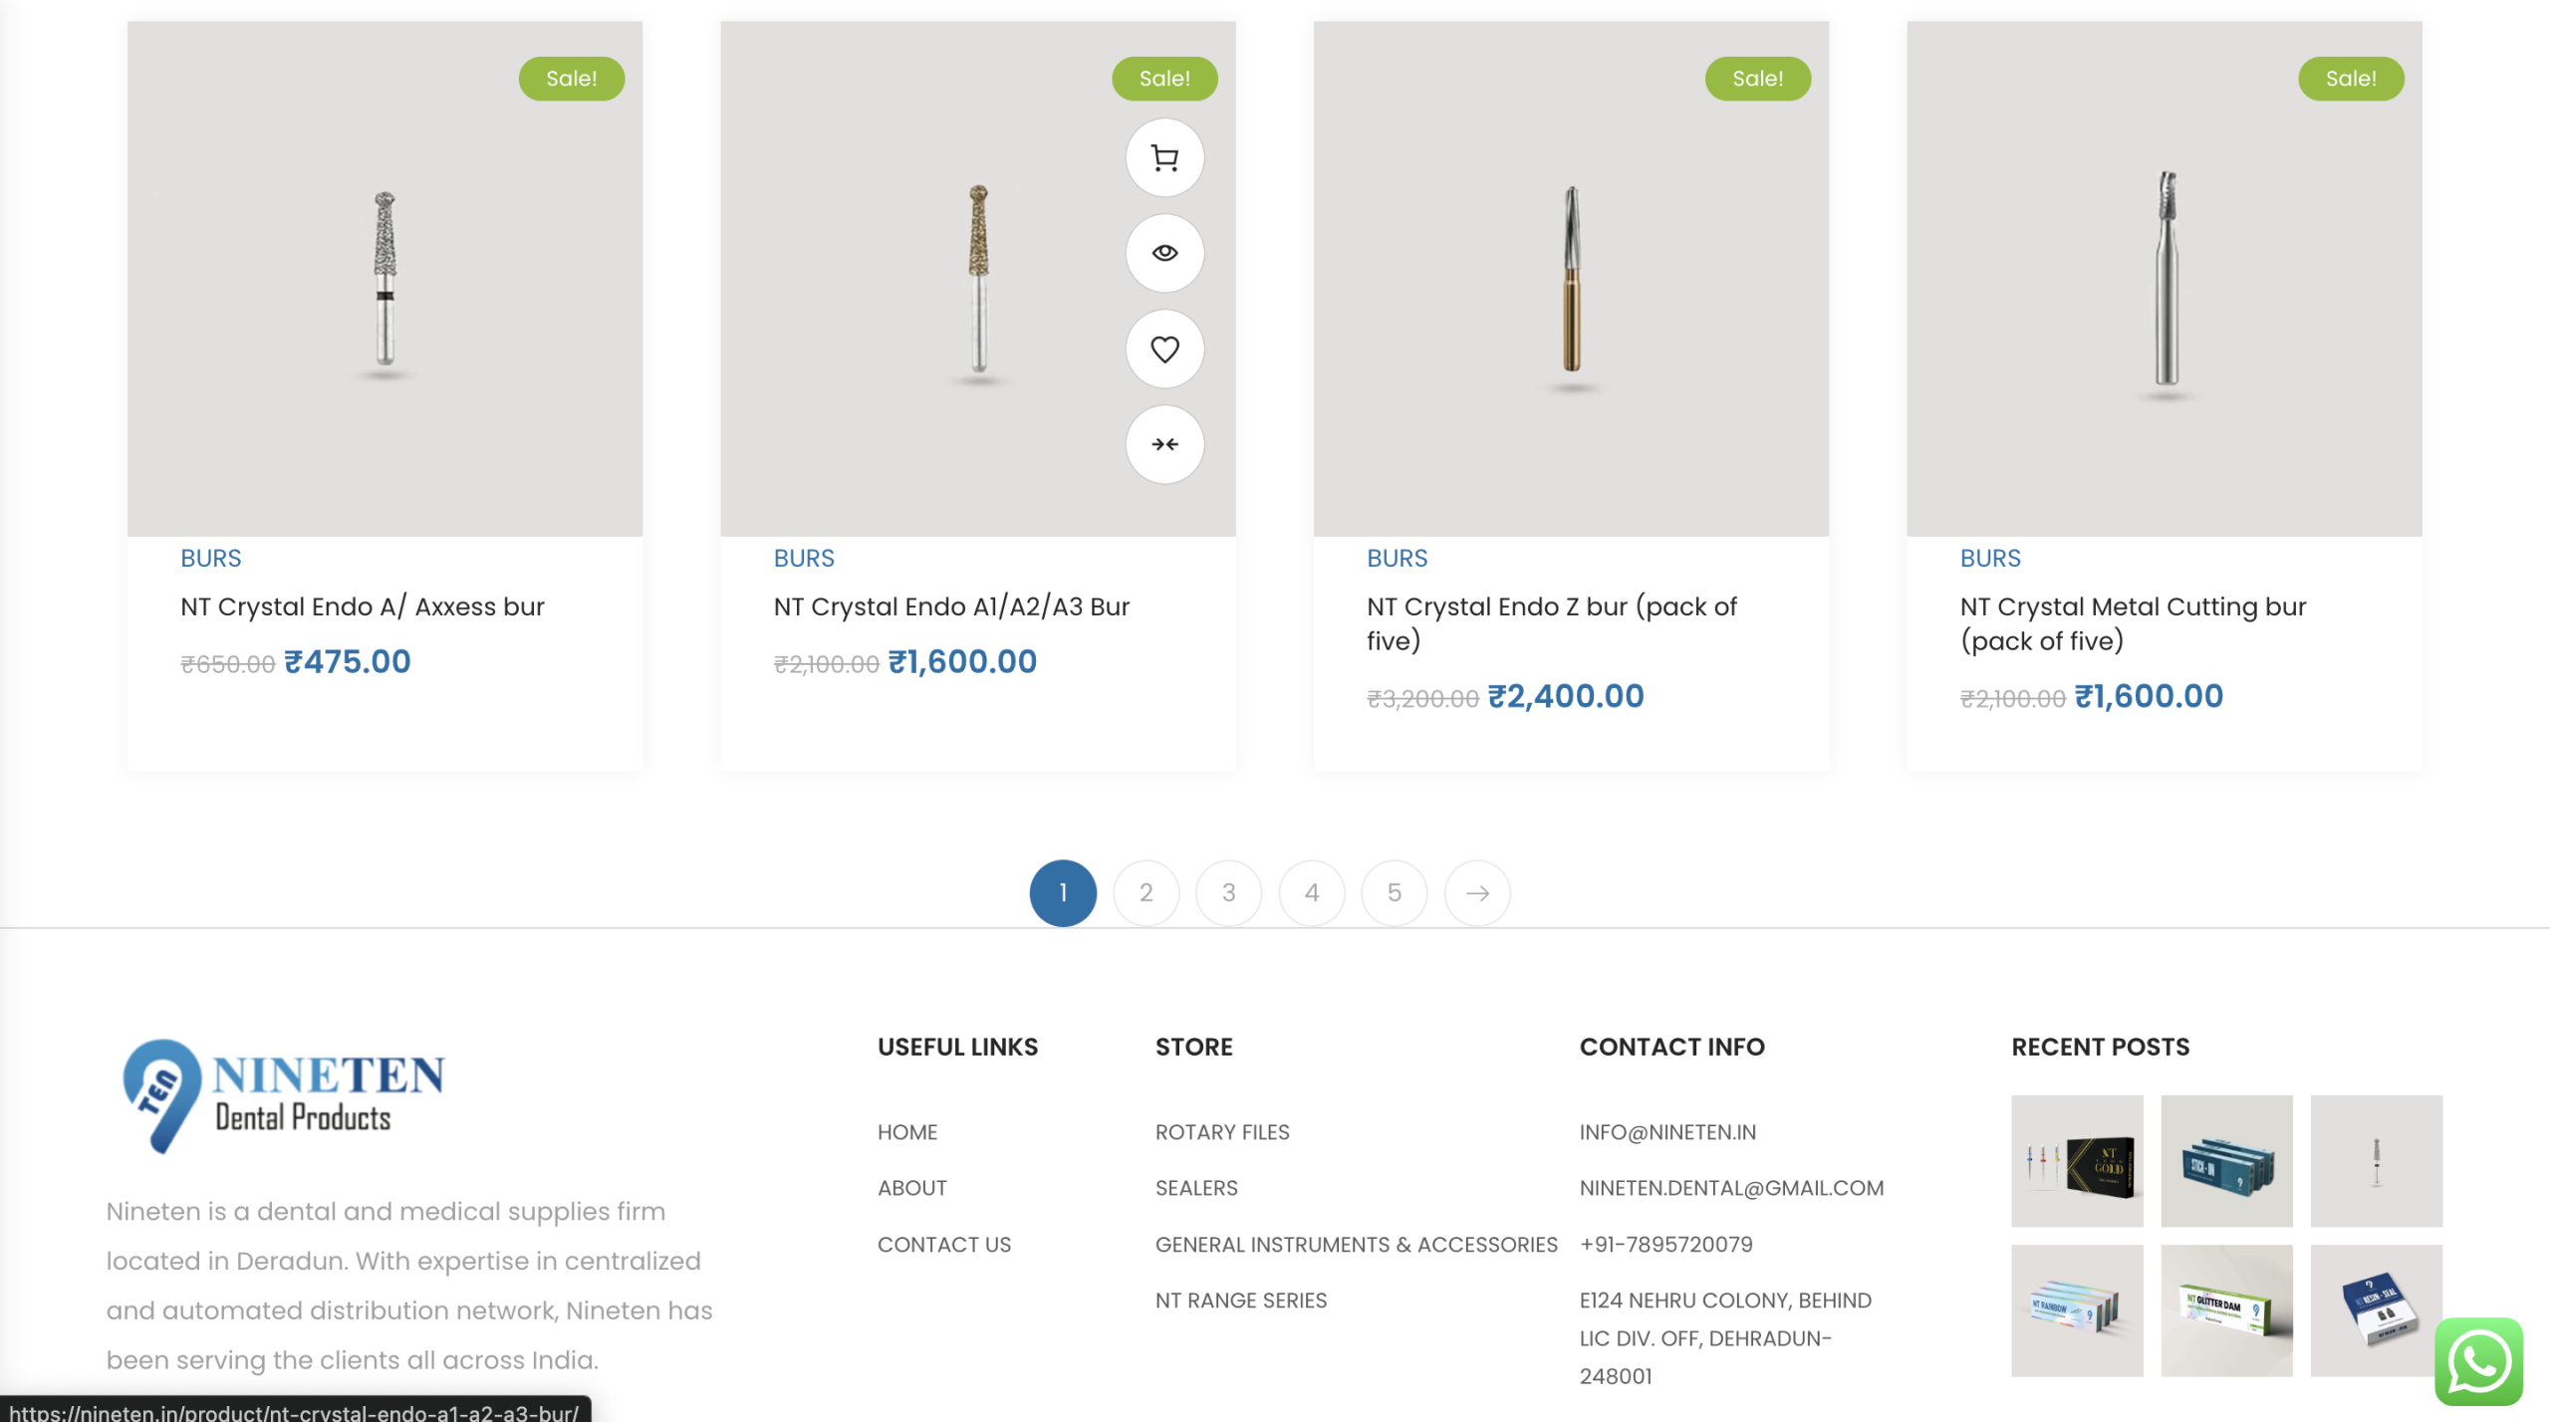Screen dimensions: 2550x1422
Task: Click the NT Crystal Metal Cutting bur image
Action: click(2164, 279)
